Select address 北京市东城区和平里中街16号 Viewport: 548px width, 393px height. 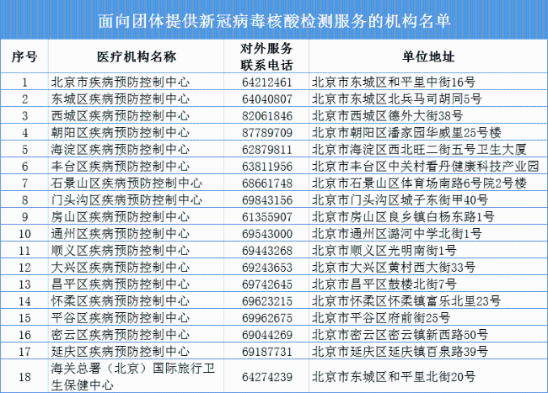tap(394, 82)
